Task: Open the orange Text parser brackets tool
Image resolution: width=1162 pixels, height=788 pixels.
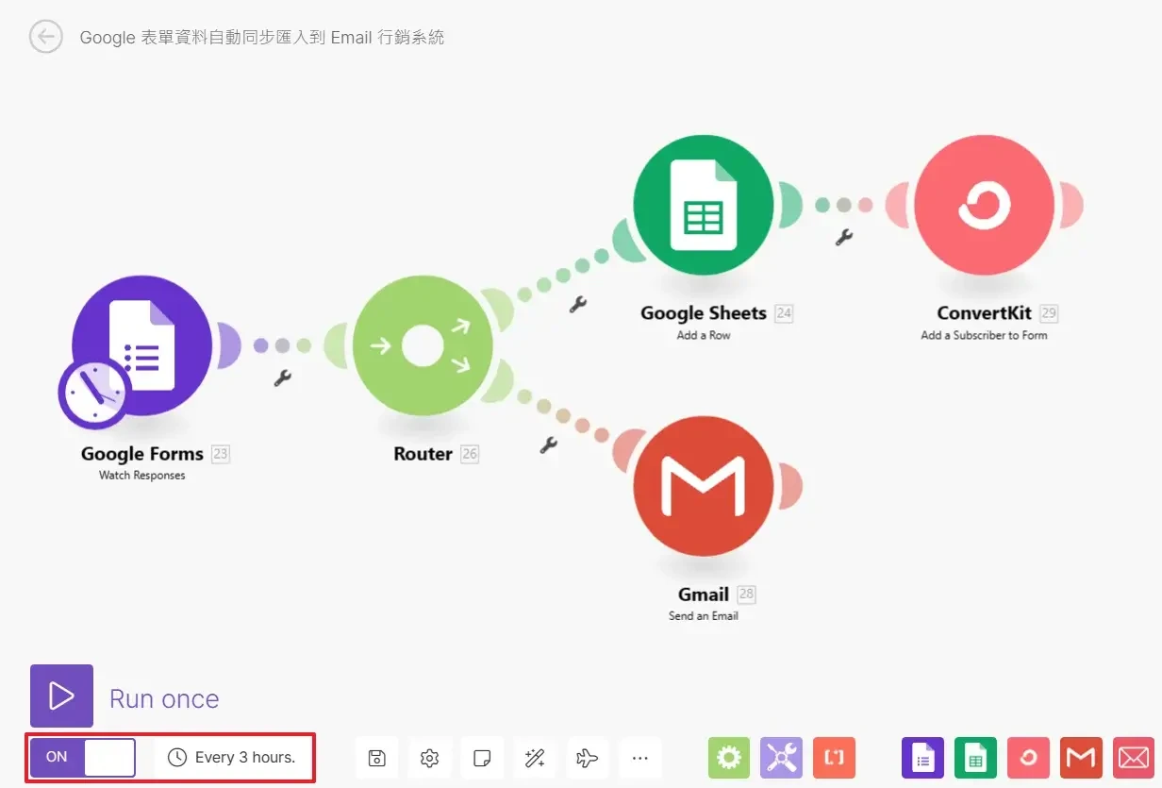Action: click(x=834, y=758)
